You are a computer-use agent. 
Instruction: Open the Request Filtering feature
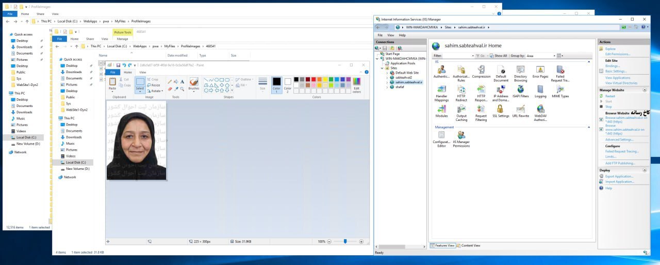click(x=481, y=113)
